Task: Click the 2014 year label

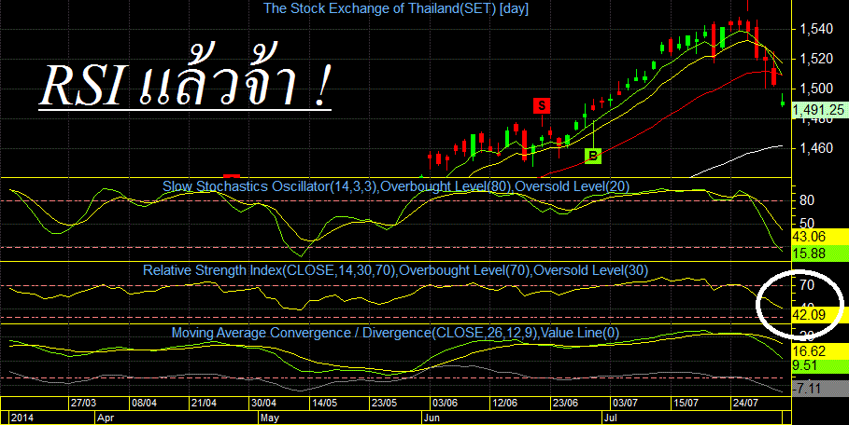Action: pos(21,418)
